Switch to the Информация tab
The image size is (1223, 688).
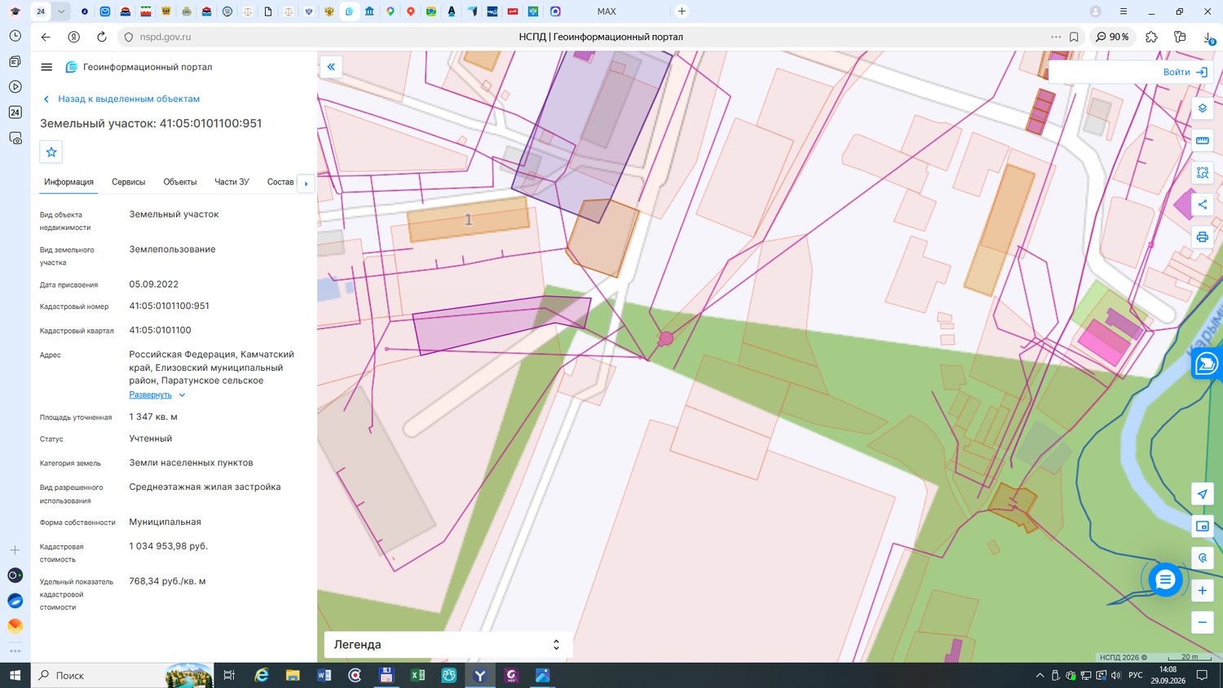[68, 182]
